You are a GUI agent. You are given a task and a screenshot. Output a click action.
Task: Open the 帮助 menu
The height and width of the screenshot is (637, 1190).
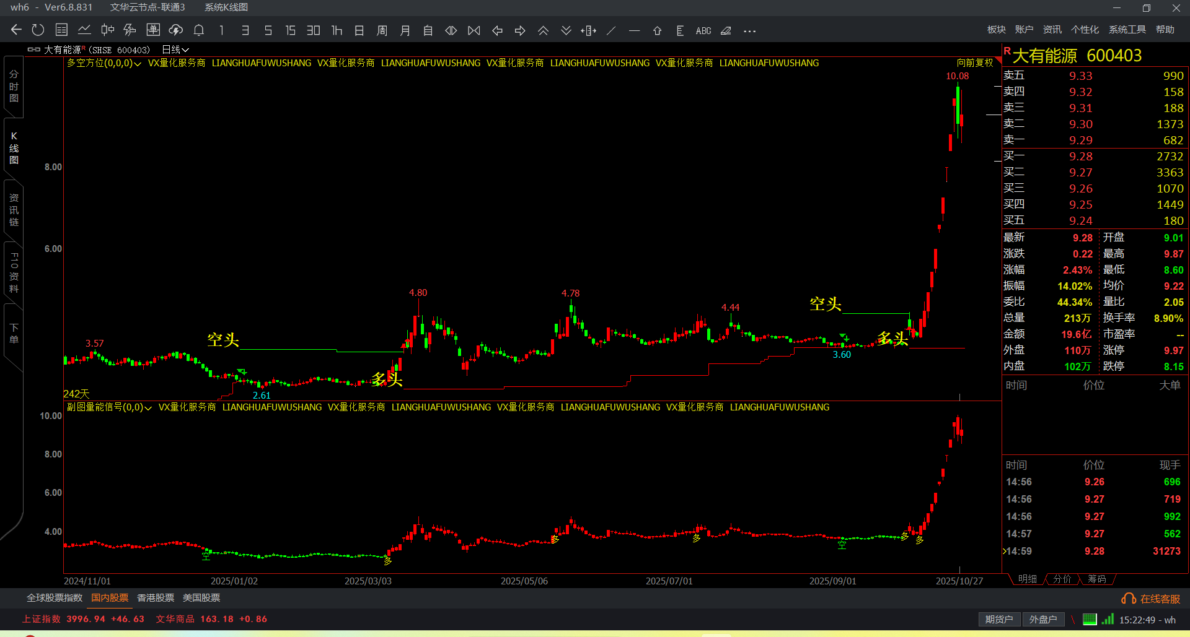(1165, 30)
